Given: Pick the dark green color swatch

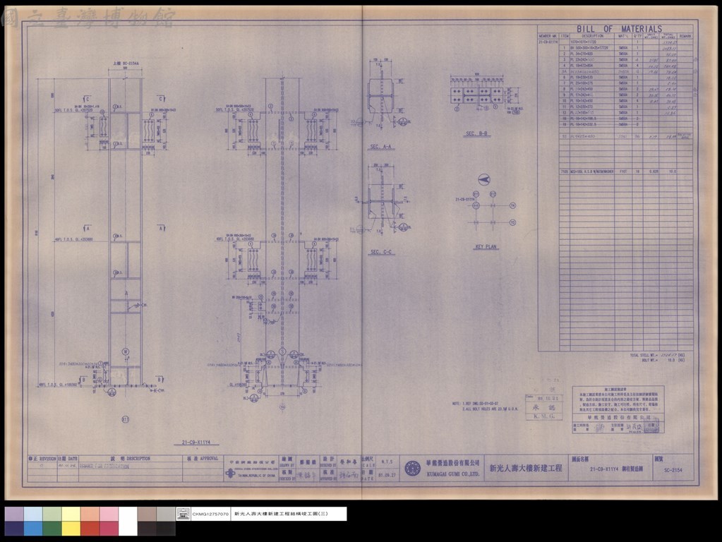Looking at the screenshot, I should [x=52, y=529].
